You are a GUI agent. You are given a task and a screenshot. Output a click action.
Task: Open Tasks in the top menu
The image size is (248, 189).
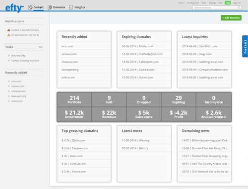[204, 3]
